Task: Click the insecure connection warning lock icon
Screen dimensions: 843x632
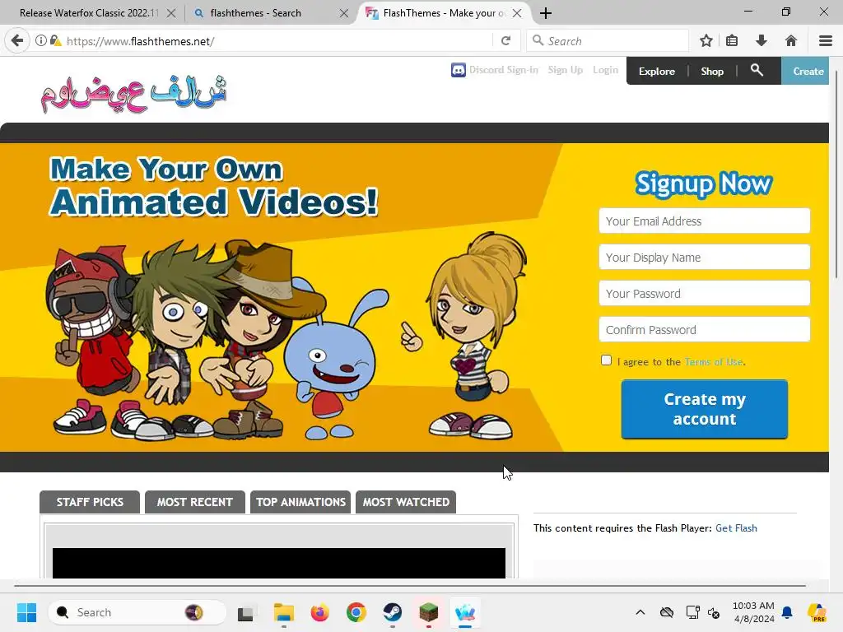Action: tap(55, 41)
